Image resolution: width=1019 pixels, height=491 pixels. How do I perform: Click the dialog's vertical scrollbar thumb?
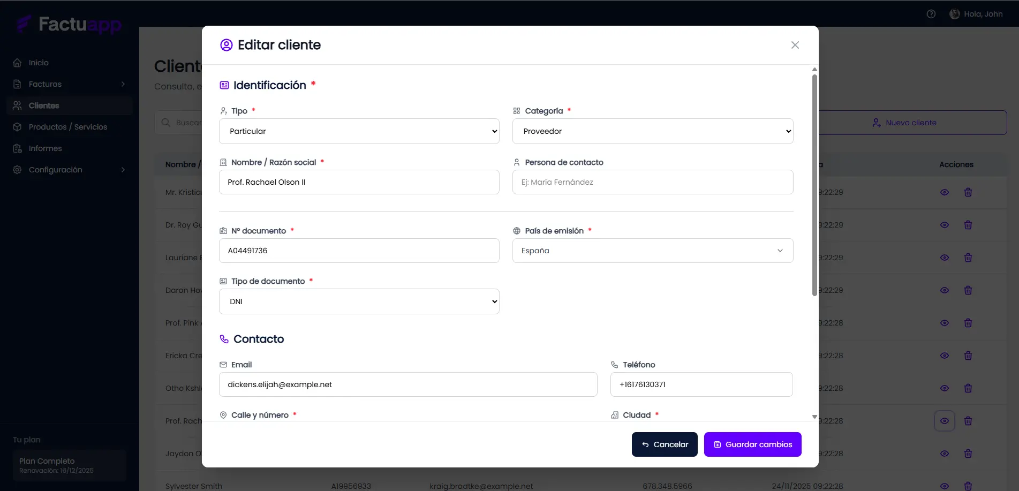(814, 185)
